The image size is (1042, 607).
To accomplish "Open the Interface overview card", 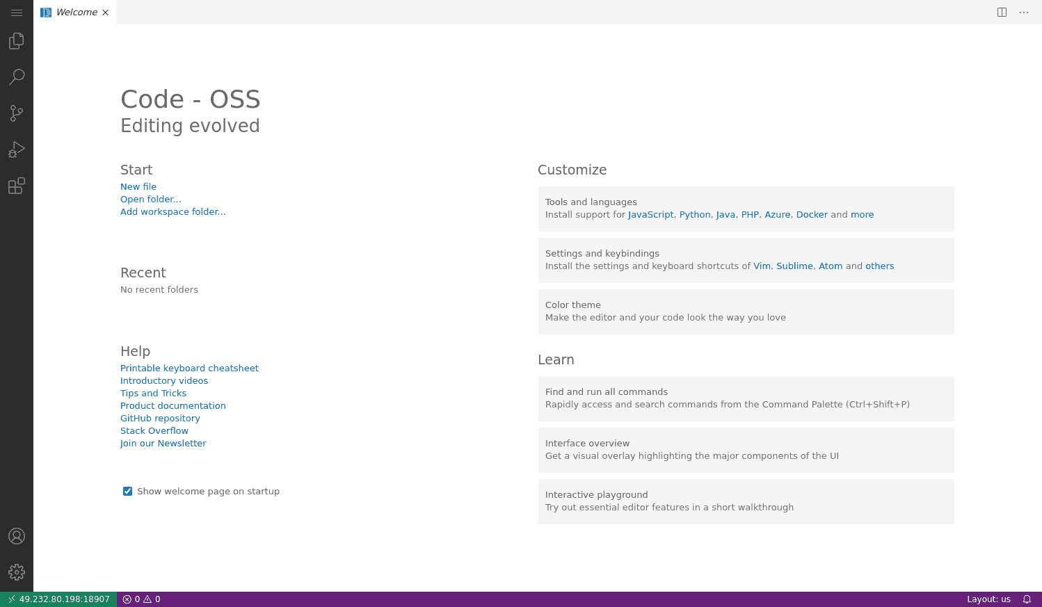I will point(746,450).
